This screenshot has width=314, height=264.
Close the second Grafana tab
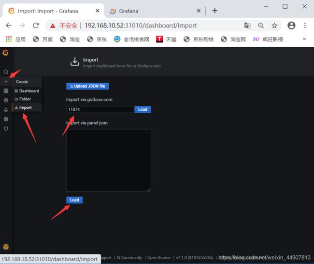coord(199,11)
